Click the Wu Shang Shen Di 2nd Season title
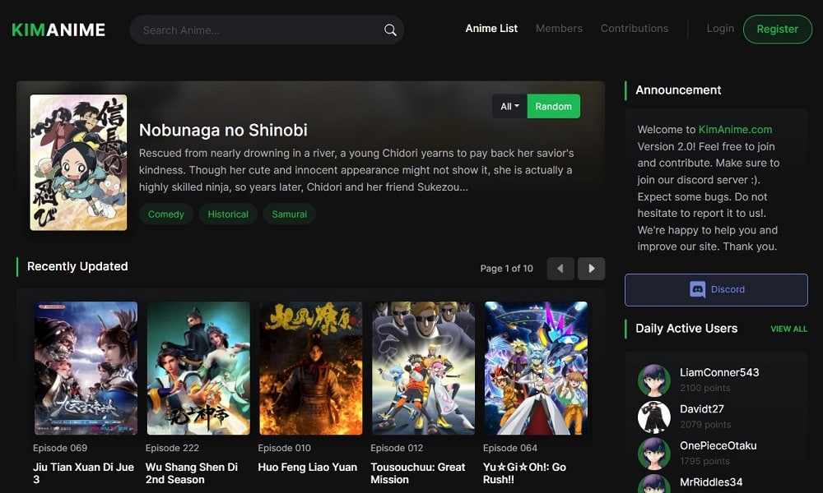This screenshot has width=823, height=493. [192, 473]
